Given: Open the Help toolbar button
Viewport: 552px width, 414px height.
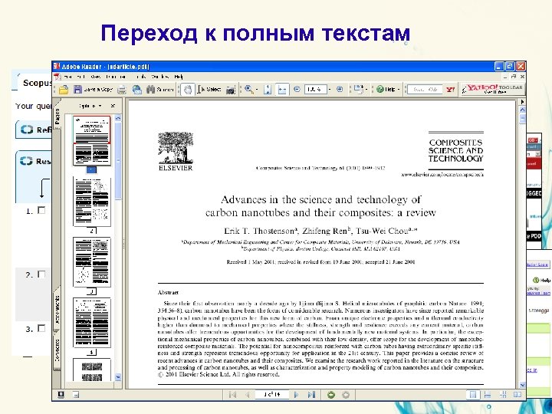Looking at the screenshot, I should tap(386, 90).
